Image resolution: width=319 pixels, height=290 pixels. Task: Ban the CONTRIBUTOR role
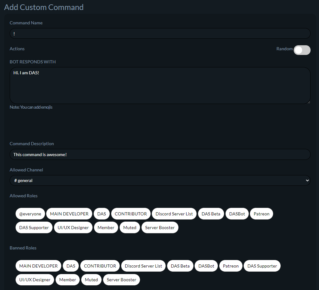click(x=100, y=266)
